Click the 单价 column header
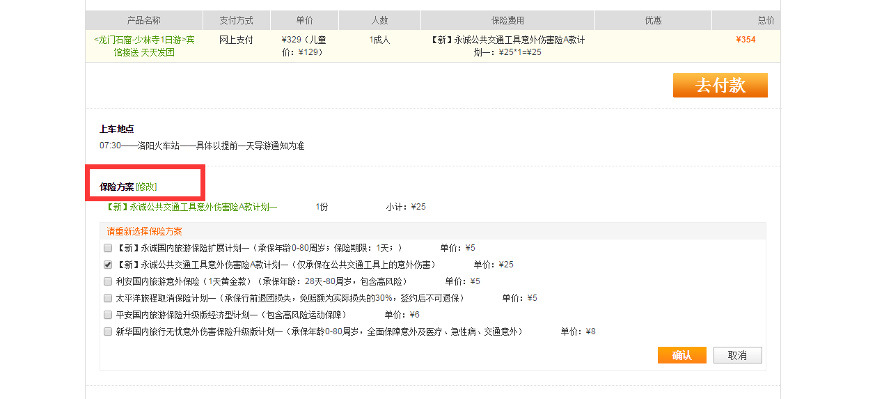 tap(304, 21)
